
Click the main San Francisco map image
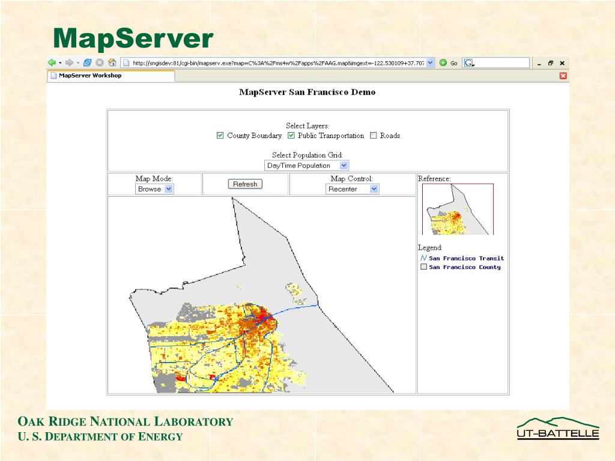pyautogui.click(x=262, y=295)
